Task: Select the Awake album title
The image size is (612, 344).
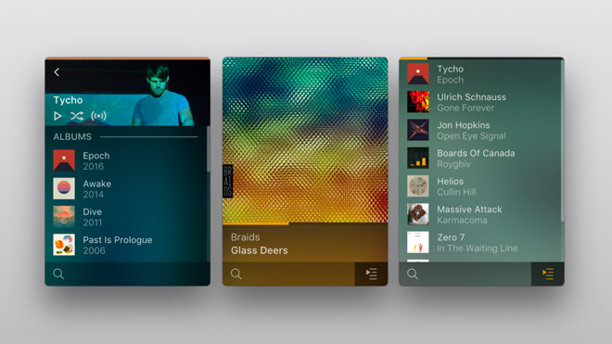Action: [x=96, y=184]
